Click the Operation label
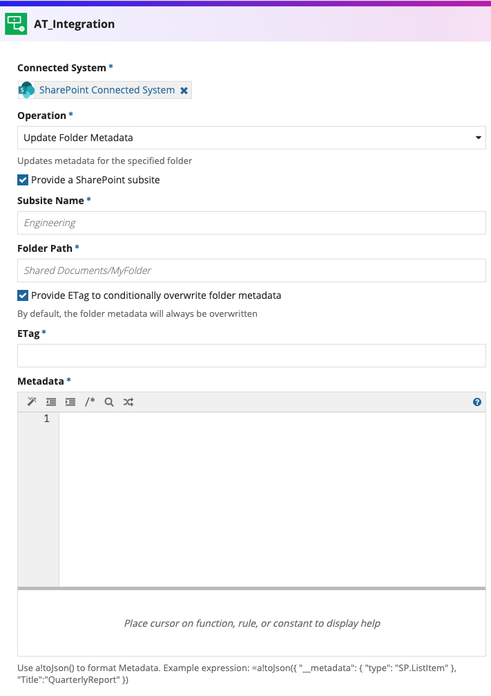This screenshot has width=491, height=696. click(41, 116)
